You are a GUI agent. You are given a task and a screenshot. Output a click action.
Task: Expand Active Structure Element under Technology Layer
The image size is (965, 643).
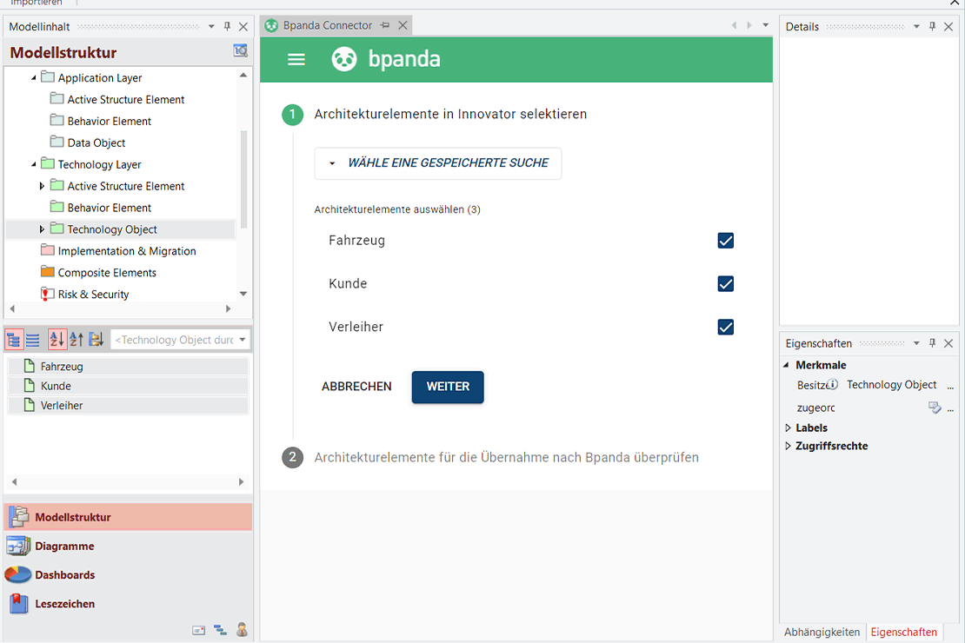pyautogui.click(x=41, y=186)
